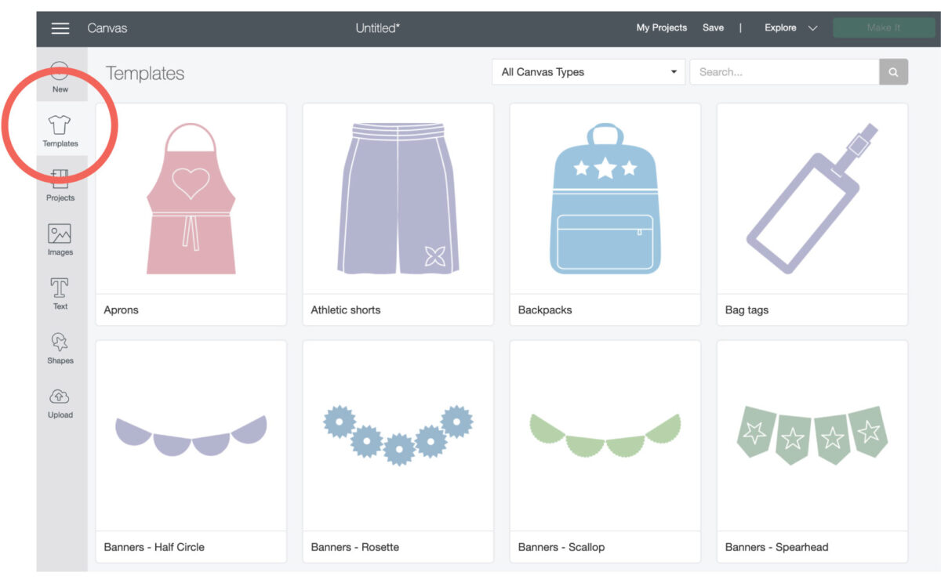This screenshot has height=583, width=941.
Task: Click the Aprons label
Action: pos(121,310)
